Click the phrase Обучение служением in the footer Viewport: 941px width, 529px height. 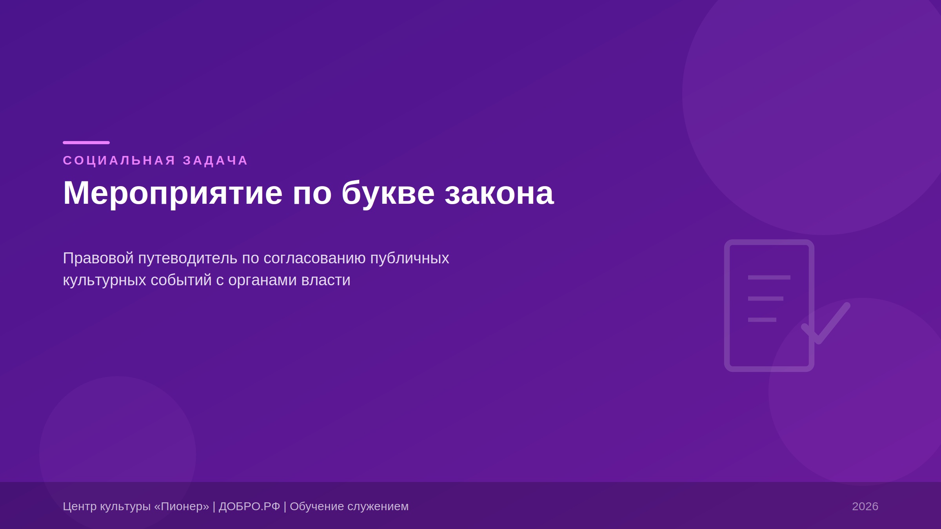[349, 505]
